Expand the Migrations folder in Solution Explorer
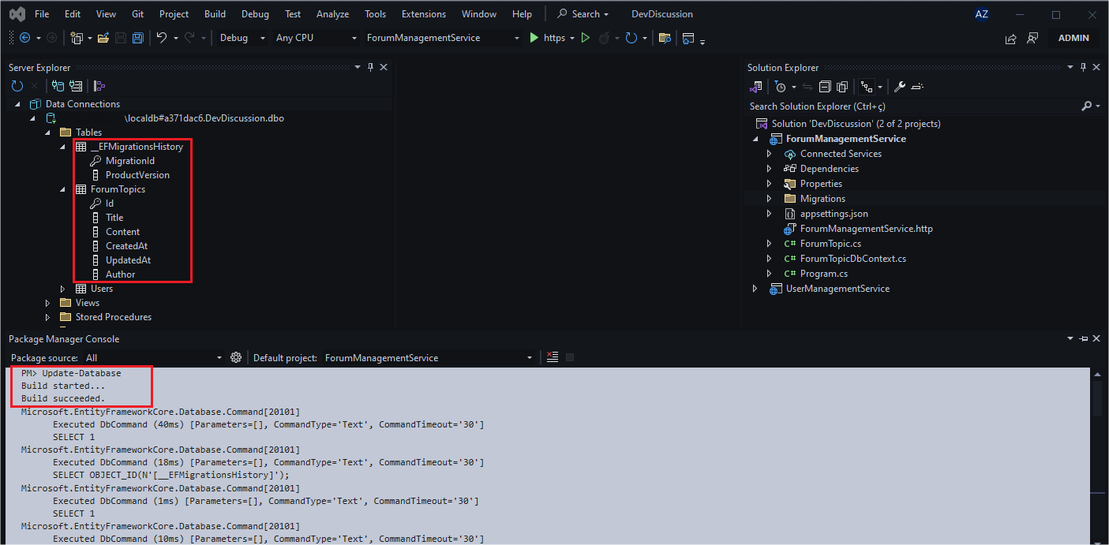 point(770,199)
